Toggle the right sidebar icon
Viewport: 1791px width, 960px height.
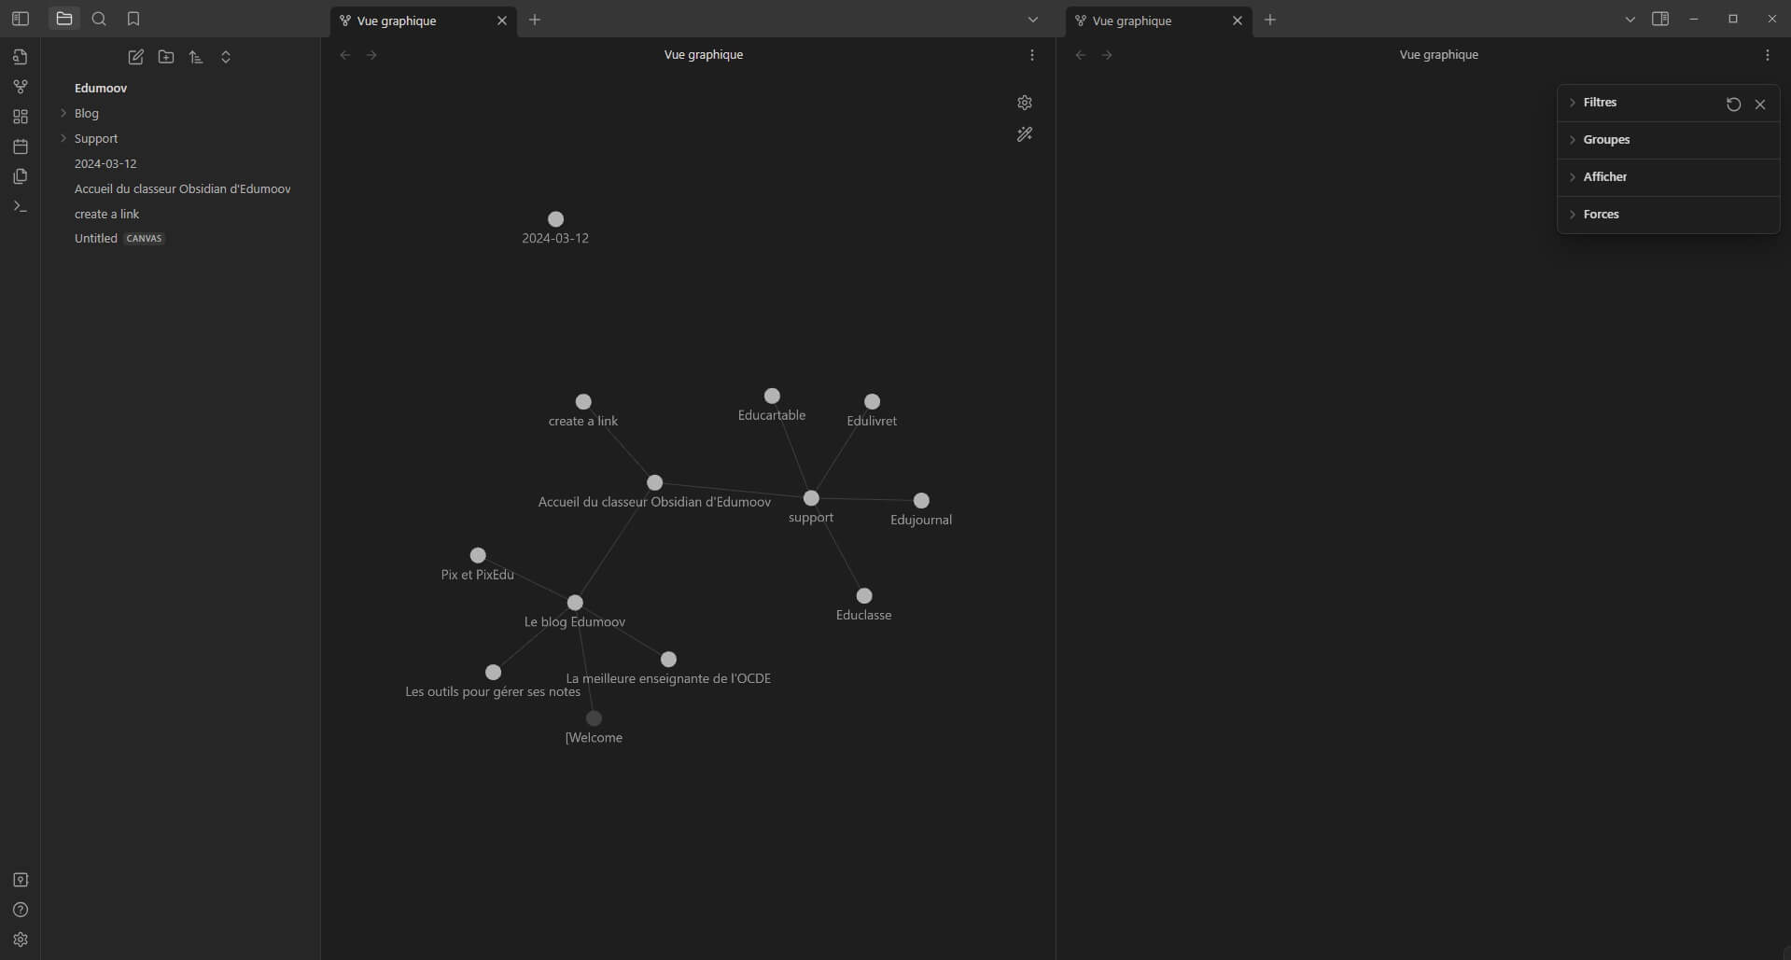click(1660, 19)
